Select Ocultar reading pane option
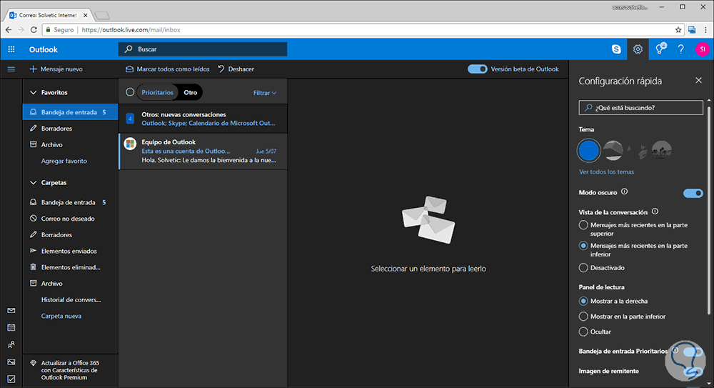Image resolution: width=714 pixels, height=388 pixels. (583, 332)
